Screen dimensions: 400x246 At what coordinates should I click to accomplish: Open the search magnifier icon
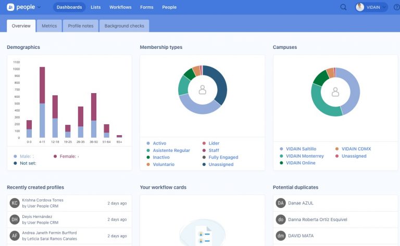coord(343,7)
